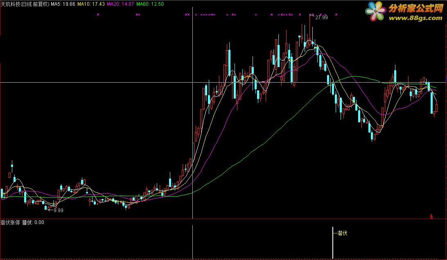Click the yellow 潜伏 signal label
Viewport: 447px width, 260px height.
tap(342, 233)
